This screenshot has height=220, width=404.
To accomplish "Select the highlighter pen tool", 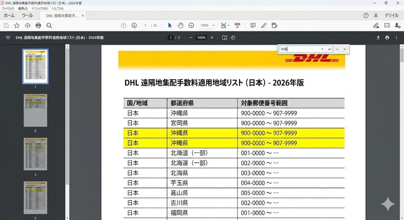I will (x=264, y=26).
